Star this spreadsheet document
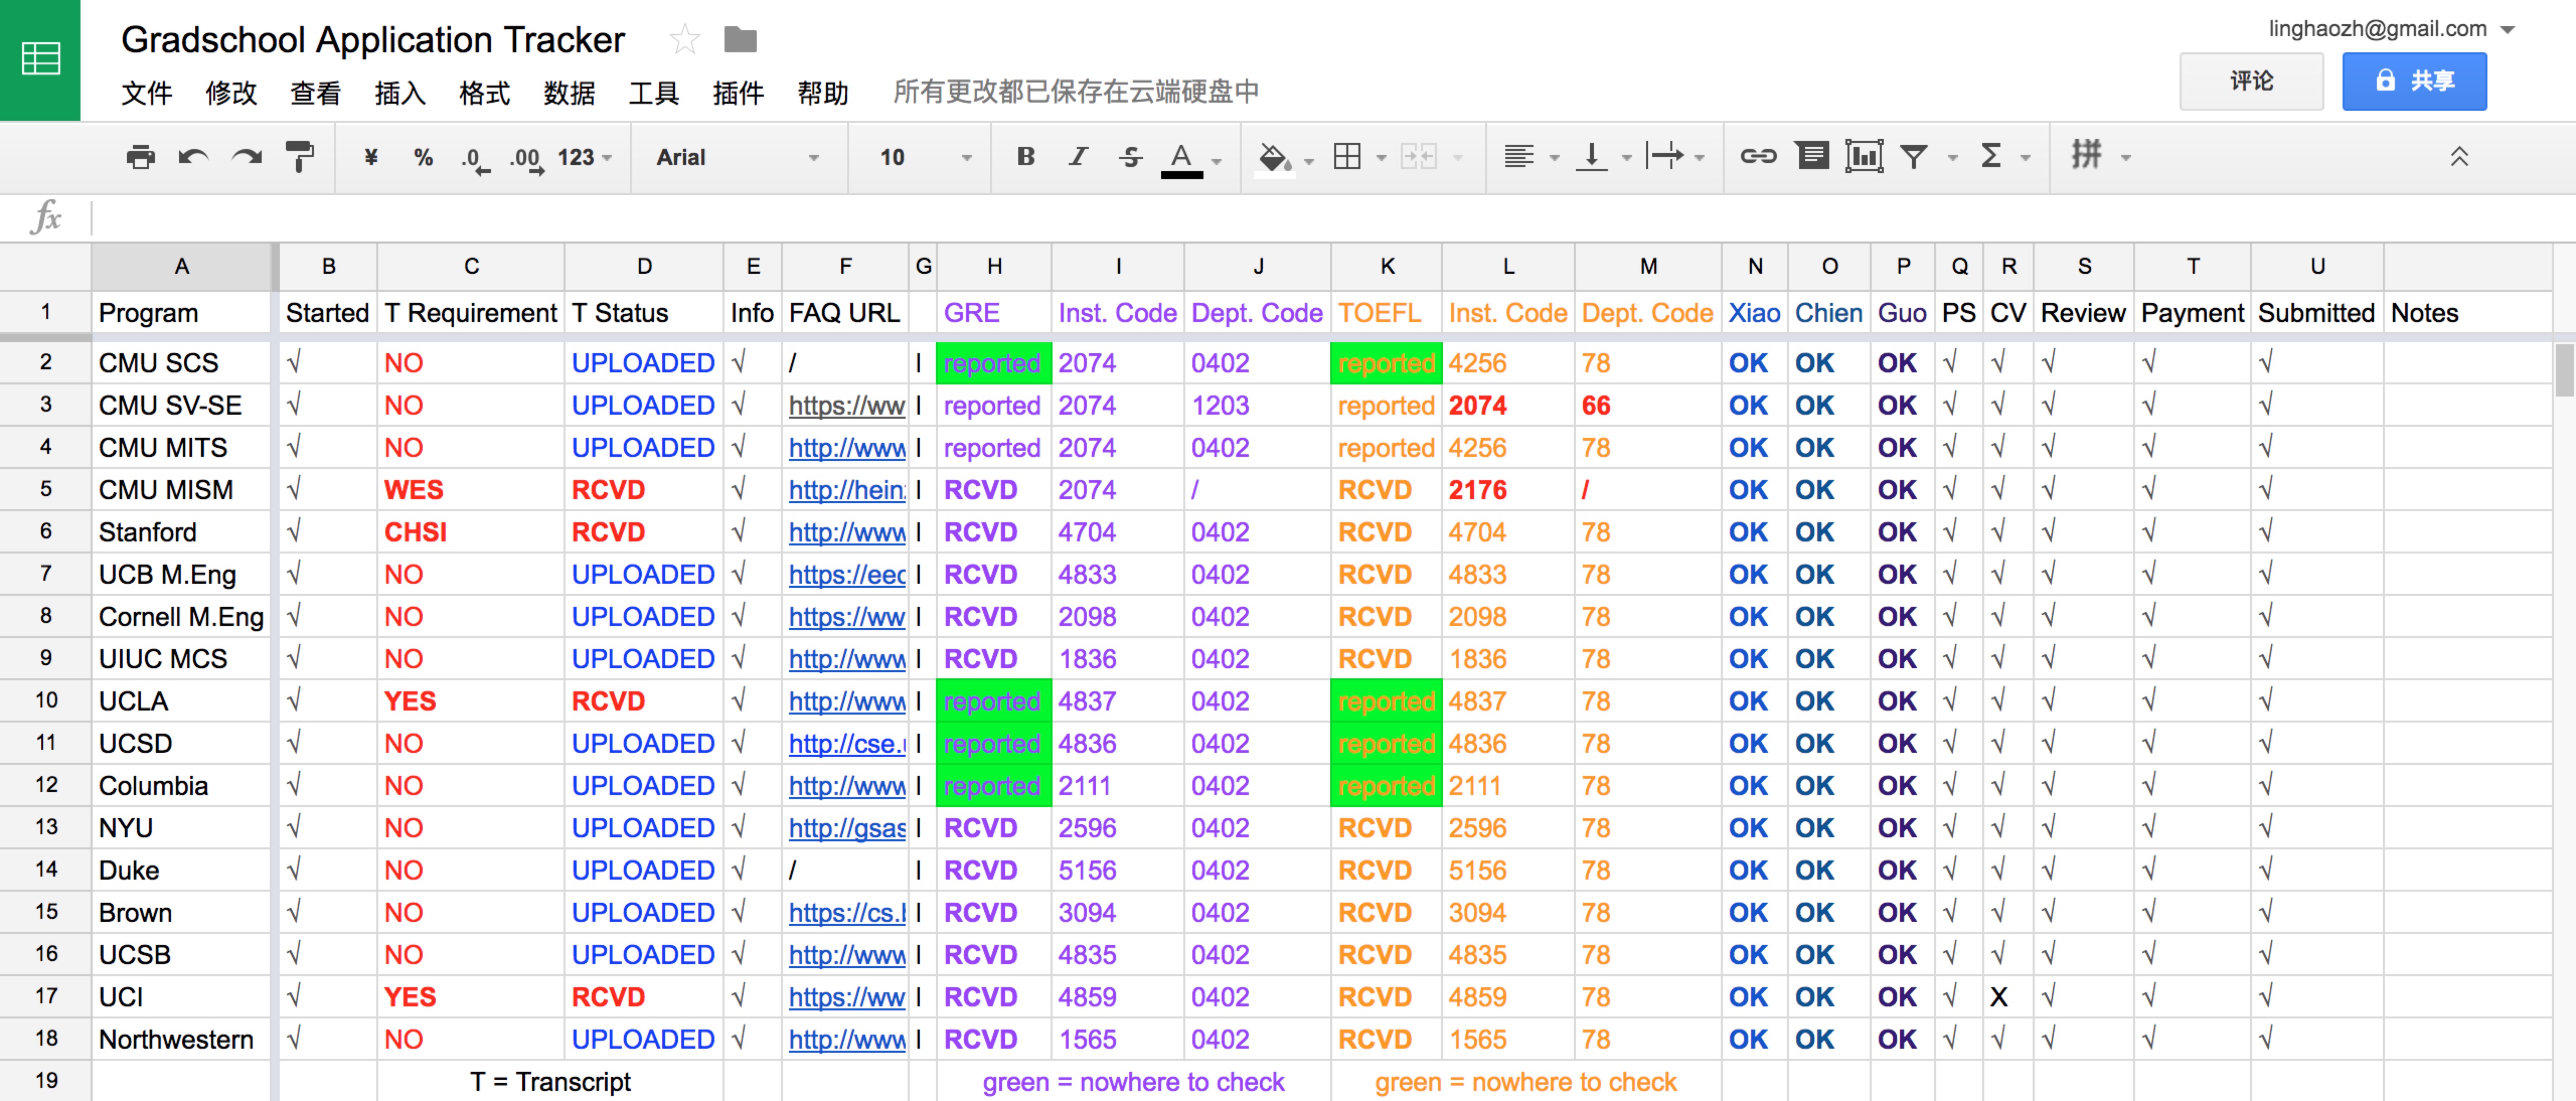The width and height of the screenshot is (2576, 1101). 684,40
